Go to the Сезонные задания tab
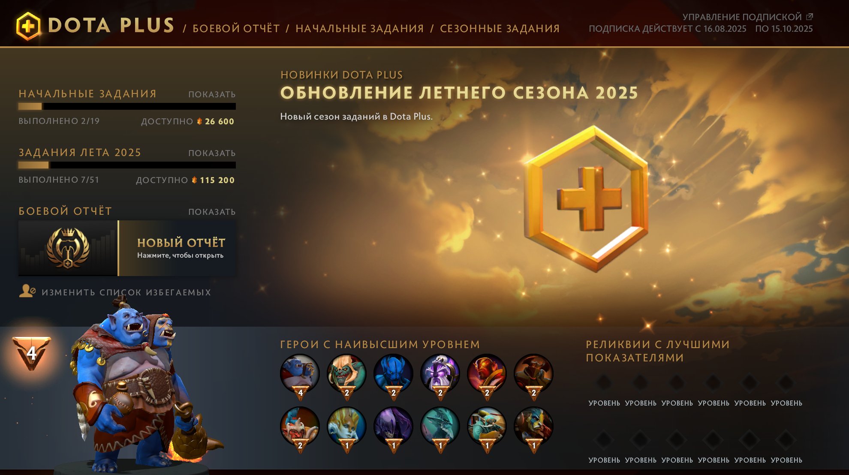 [500, 28]
